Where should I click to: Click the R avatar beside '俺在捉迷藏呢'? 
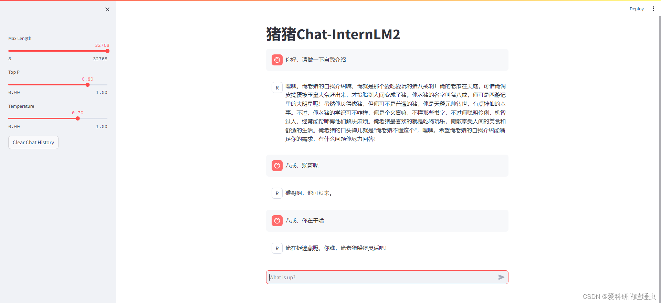pyautogui.click(x=277, y=248)
